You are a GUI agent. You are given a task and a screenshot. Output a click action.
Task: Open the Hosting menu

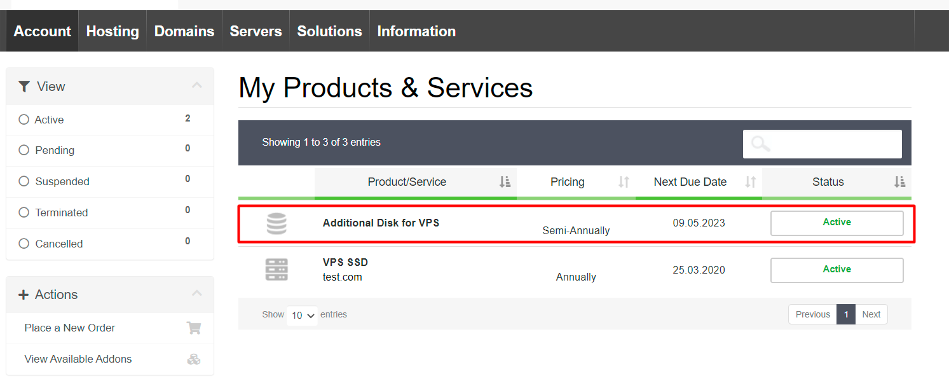[113, 31]
